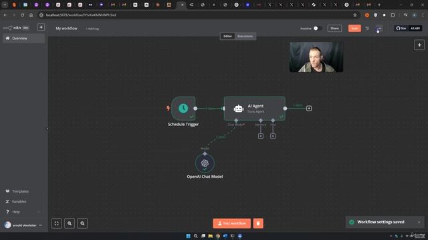
Task: Collapse the sidebar with the edge arrow
Action: pyautogui.click(x=47, y=129)
